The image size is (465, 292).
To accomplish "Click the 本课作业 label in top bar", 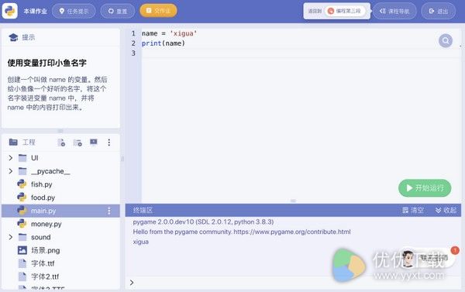I will (36, 12).
